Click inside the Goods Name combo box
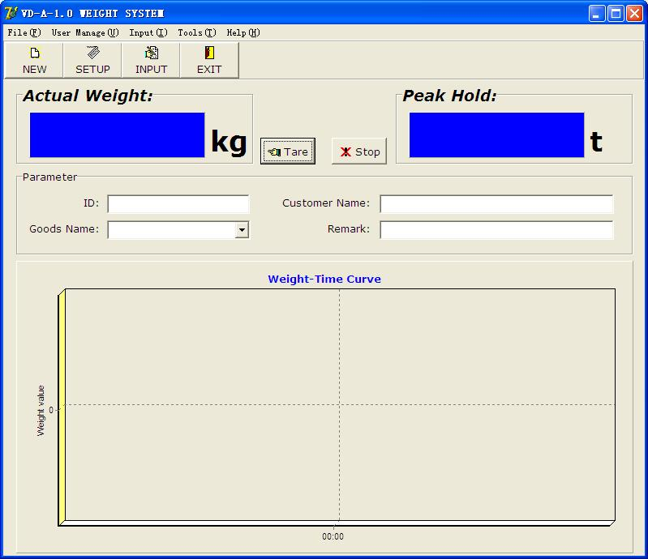 171,230
